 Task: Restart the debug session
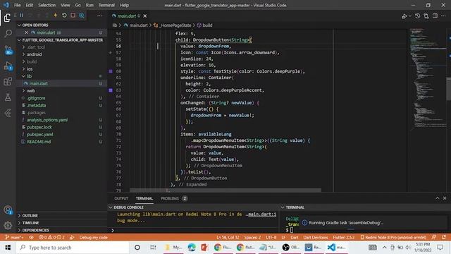pos(64,16)
